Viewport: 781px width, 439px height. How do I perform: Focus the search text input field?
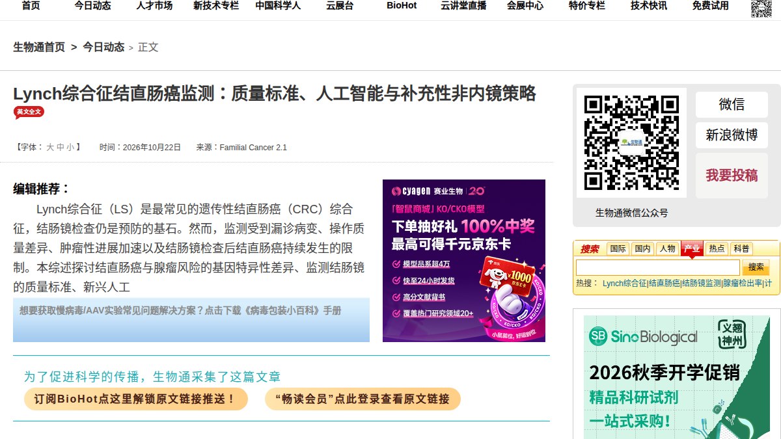[x=658, y=267]
